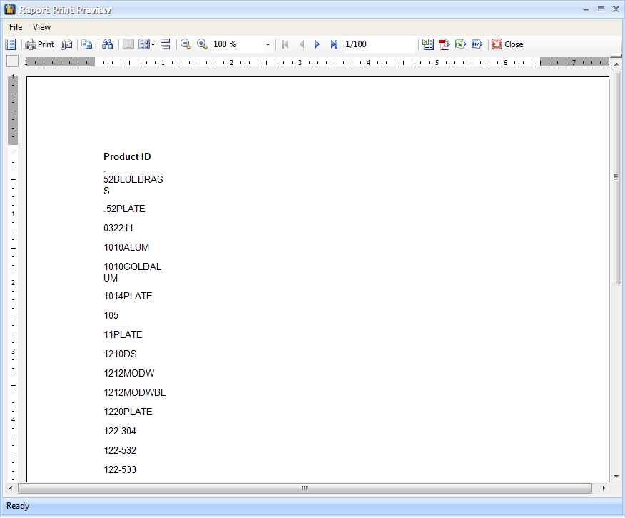The width and height of the screenshot is (625, 518).
Task: Click the 11PLATE entry
Action: coord(123,334)
